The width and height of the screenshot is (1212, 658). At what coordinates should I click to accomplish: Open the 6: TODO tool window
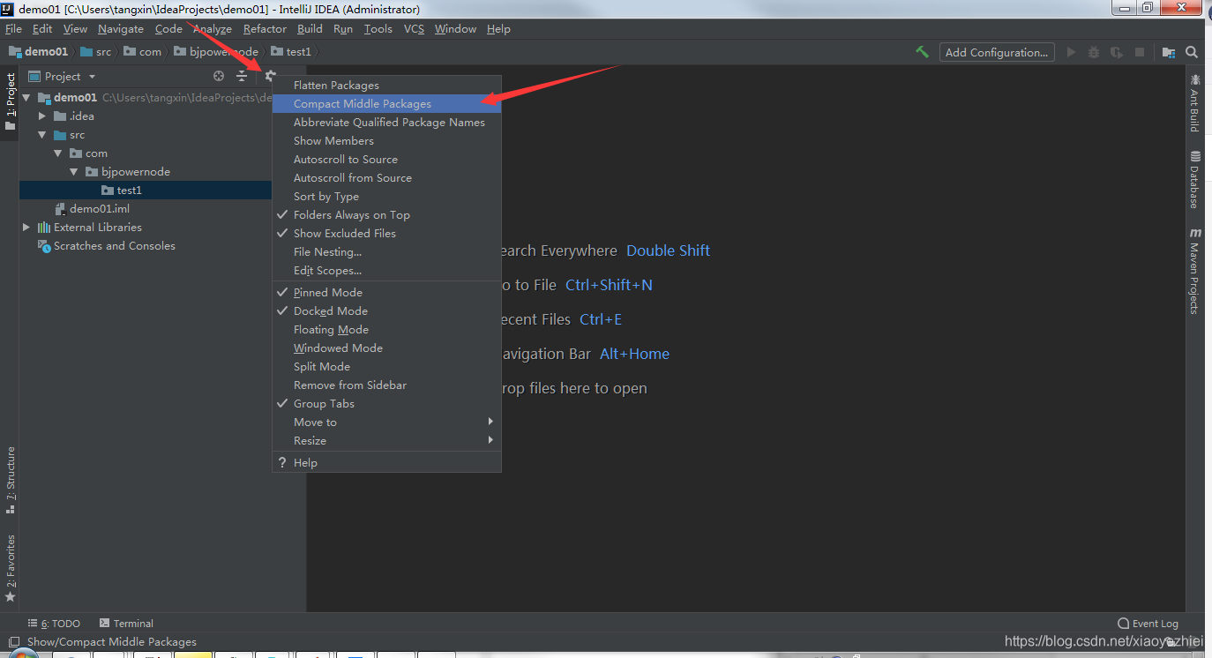[54, 623]
